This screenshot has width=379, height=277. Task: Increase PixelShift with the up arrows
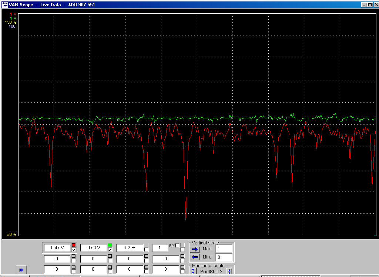pos(229,271)
